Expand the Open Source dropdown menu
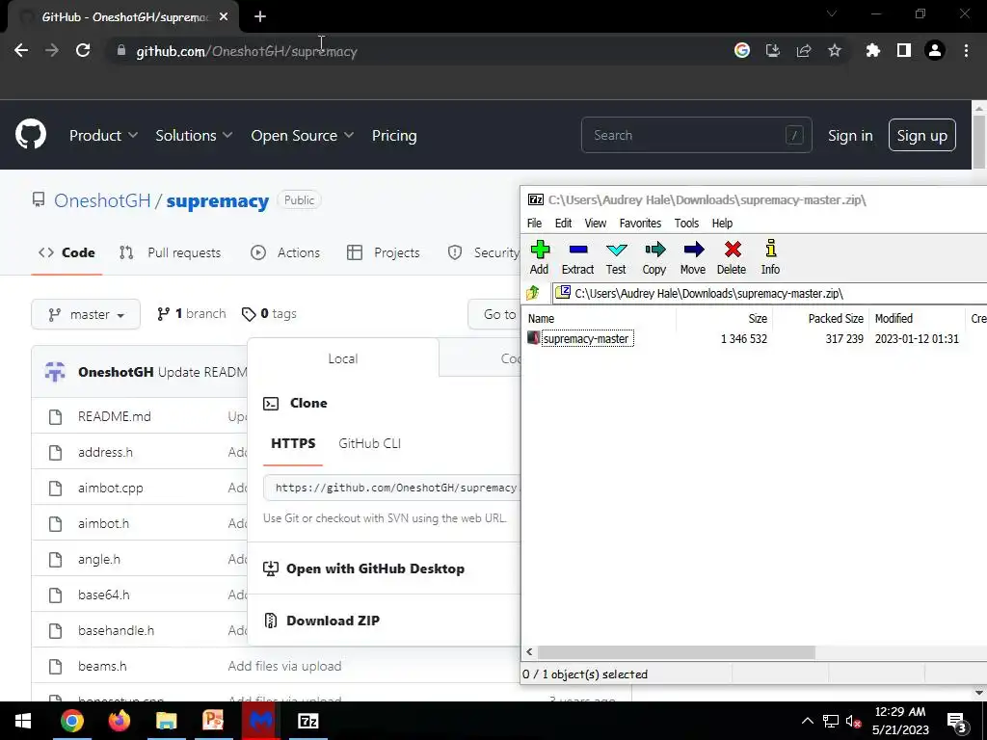The image size is (987, 740). point(302,135)
